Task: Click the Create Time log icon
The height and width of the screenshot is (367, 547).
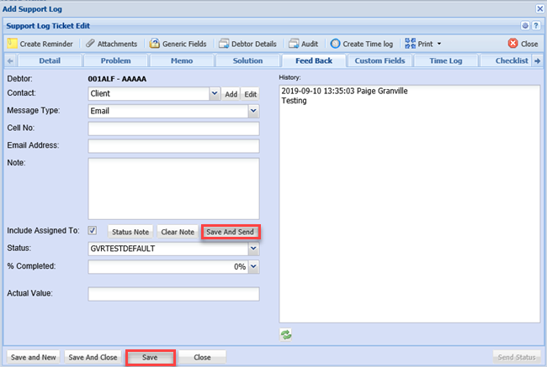Action: [335, 43]
